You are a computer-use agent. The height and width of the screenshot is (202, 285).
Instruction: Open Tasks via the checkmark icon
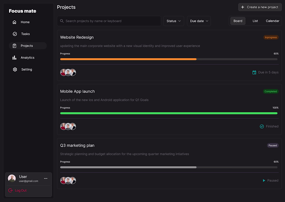tap(15, 34)
